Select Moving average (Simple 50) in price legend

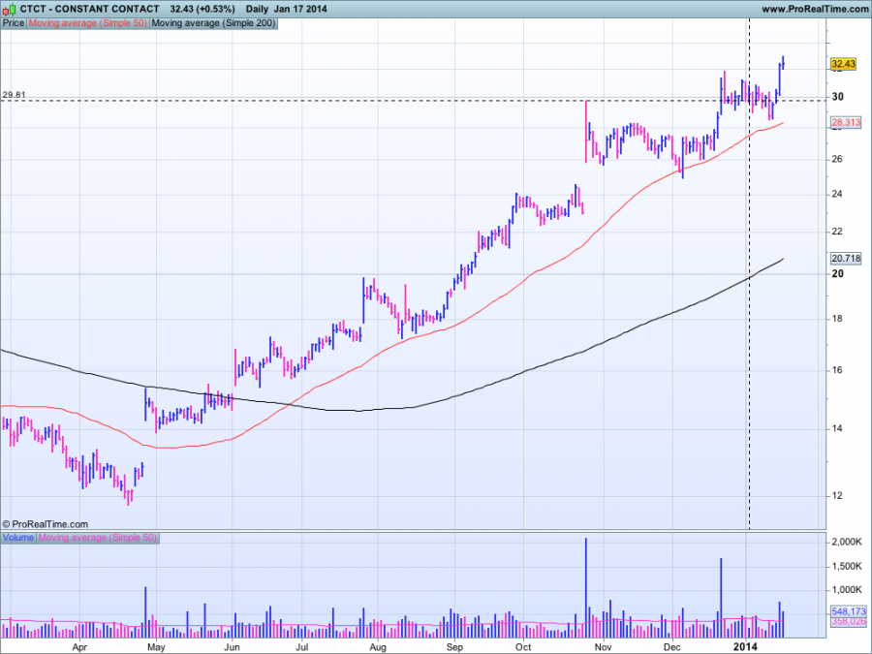[x=88, y=23]
